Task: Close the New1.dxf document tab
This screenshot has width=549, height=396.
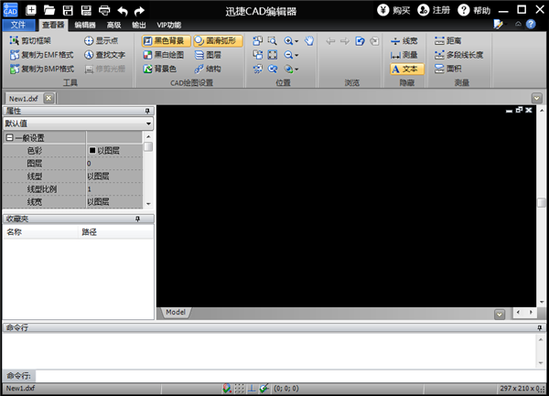Action: click(x=48, y=98)
